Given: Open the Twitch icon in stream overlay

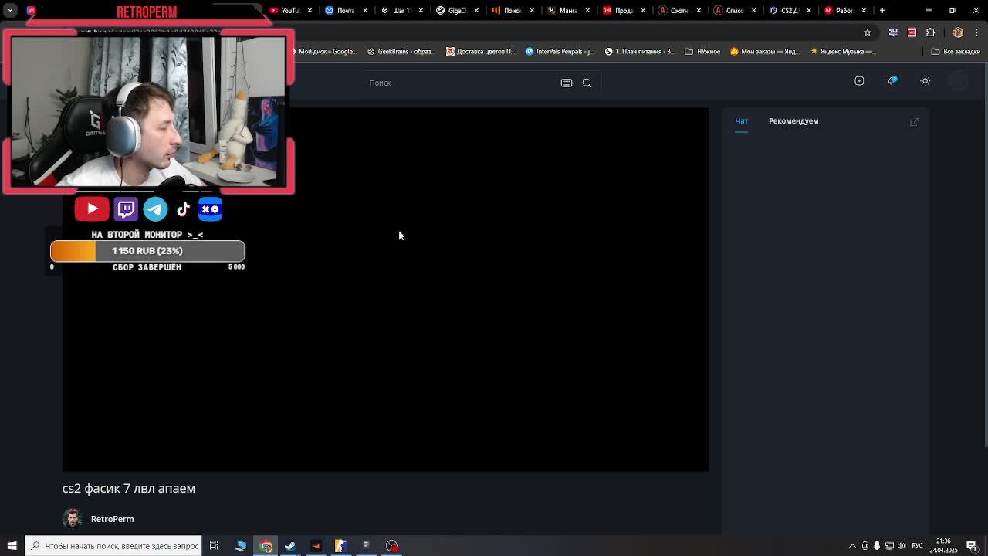Looking at the screenshot, I should pyautogui.click(x=126, y=208).
